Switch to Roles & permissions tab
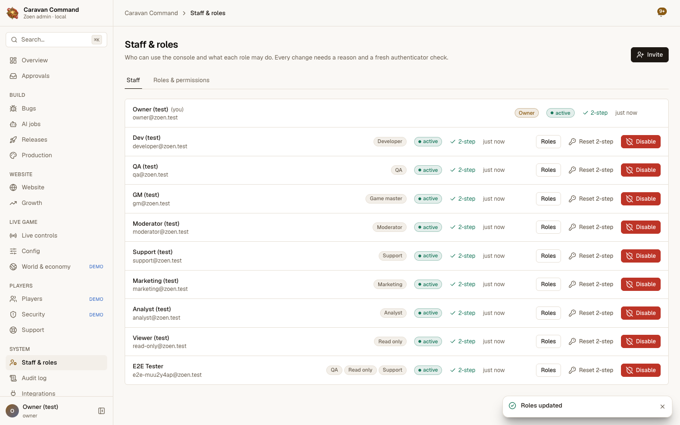Image resolution: width=680 pixels, height=425 pixels. tap(181, 80)
